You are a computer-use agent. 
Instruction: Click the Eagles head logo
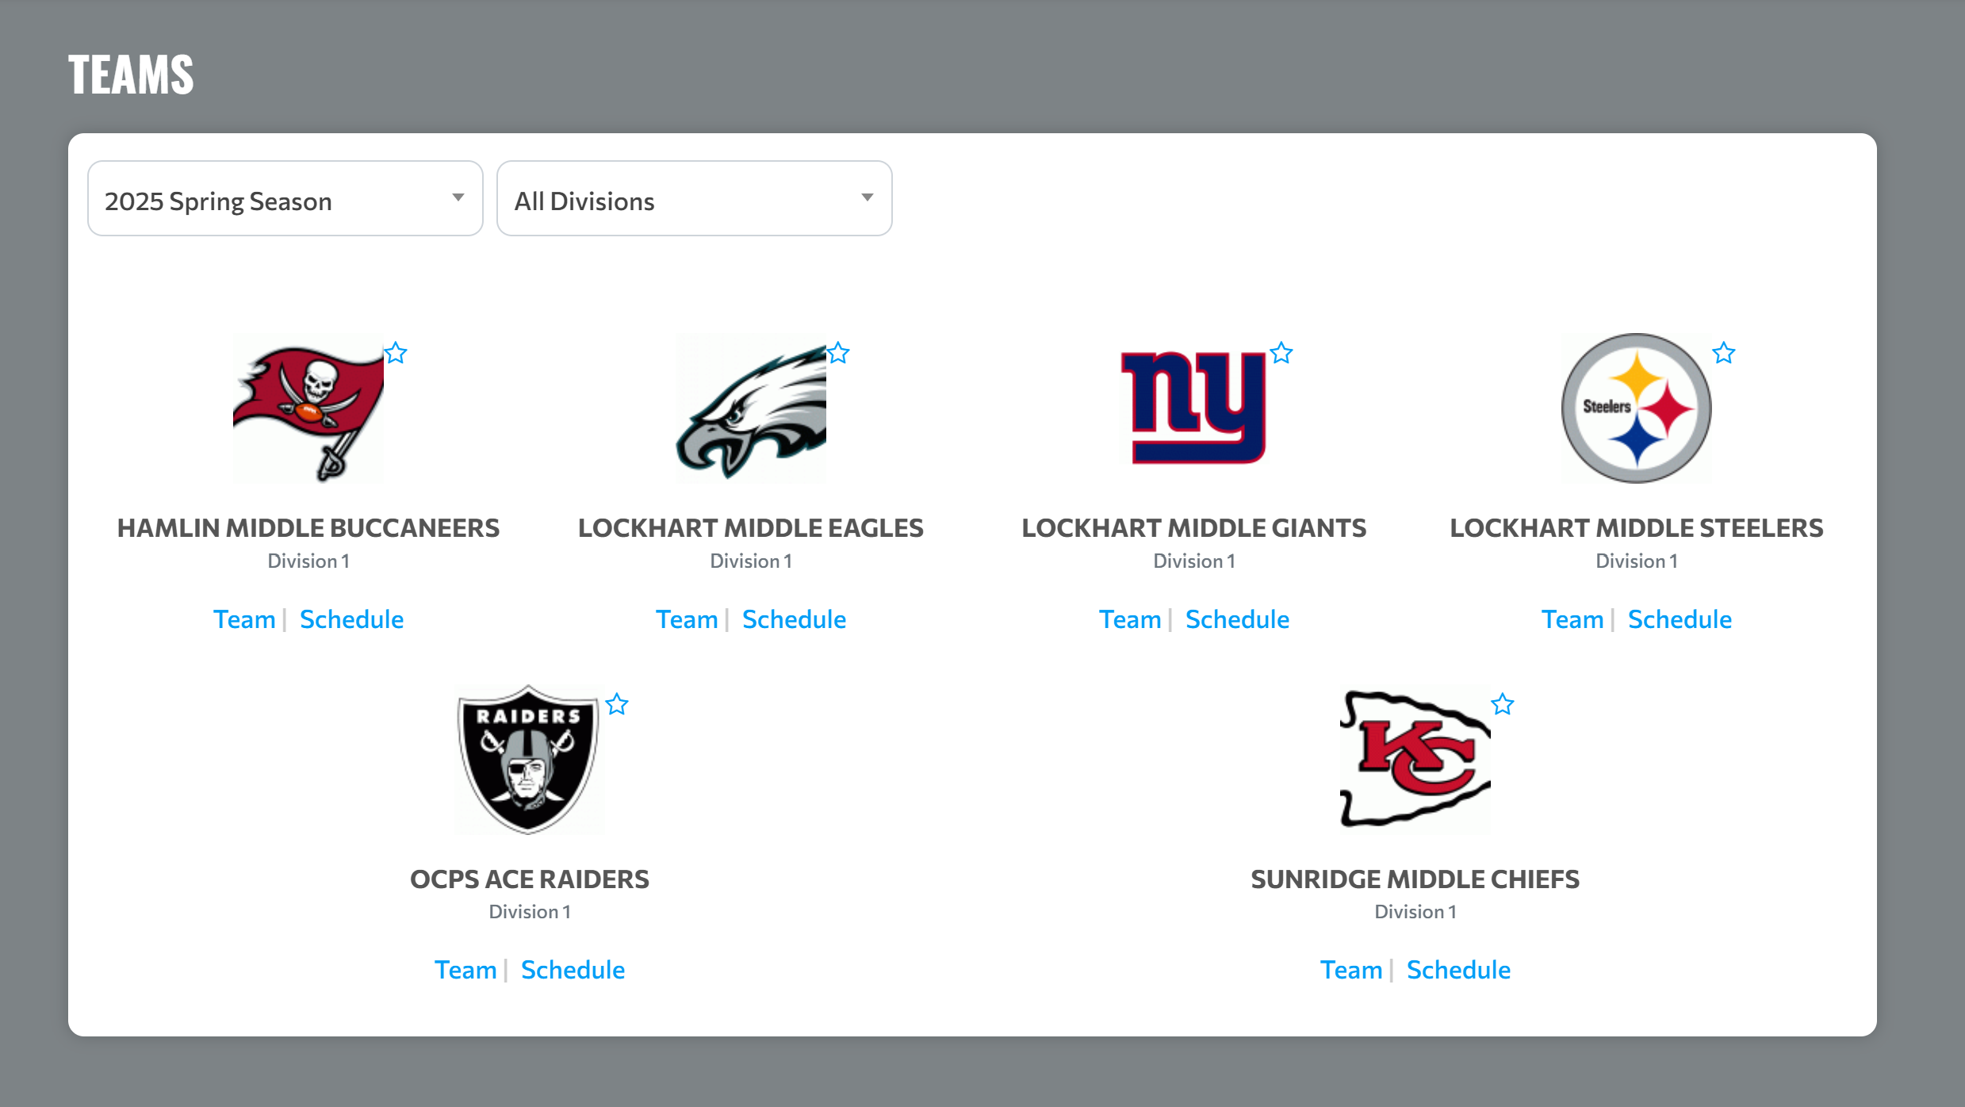pyautogui.click(x=751, y=408)
